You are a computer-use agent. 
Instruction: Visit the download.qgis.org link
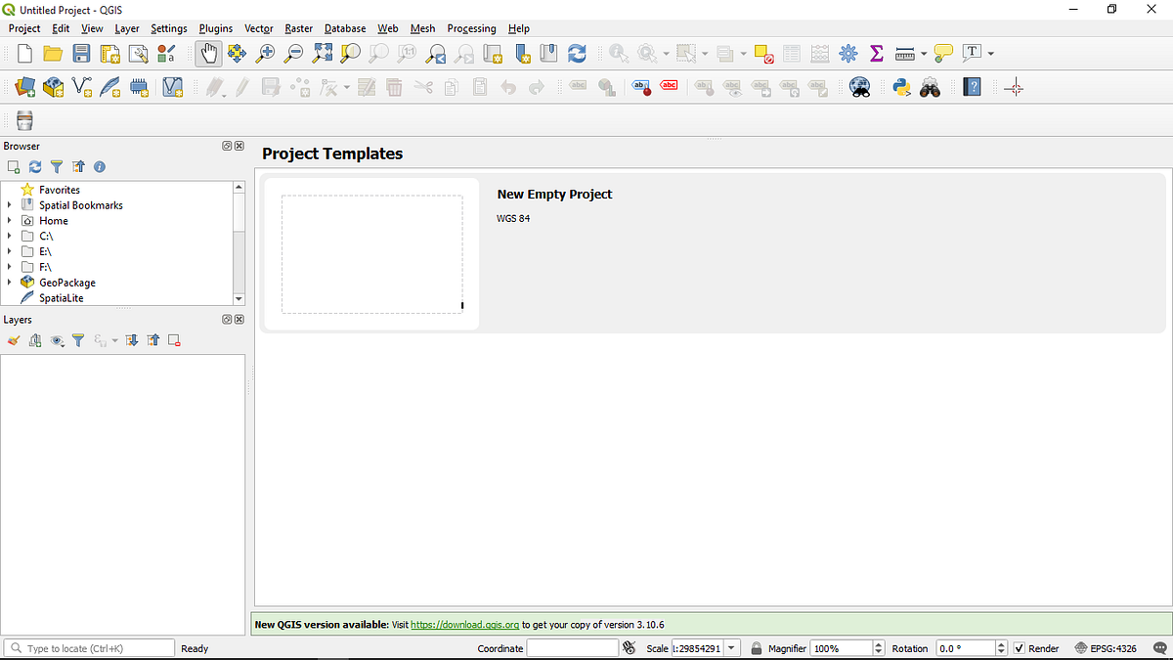464,624
